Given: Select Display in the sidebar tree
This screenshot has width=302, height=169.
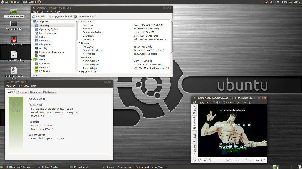Looking at the screenshot, I should [43, 48].
